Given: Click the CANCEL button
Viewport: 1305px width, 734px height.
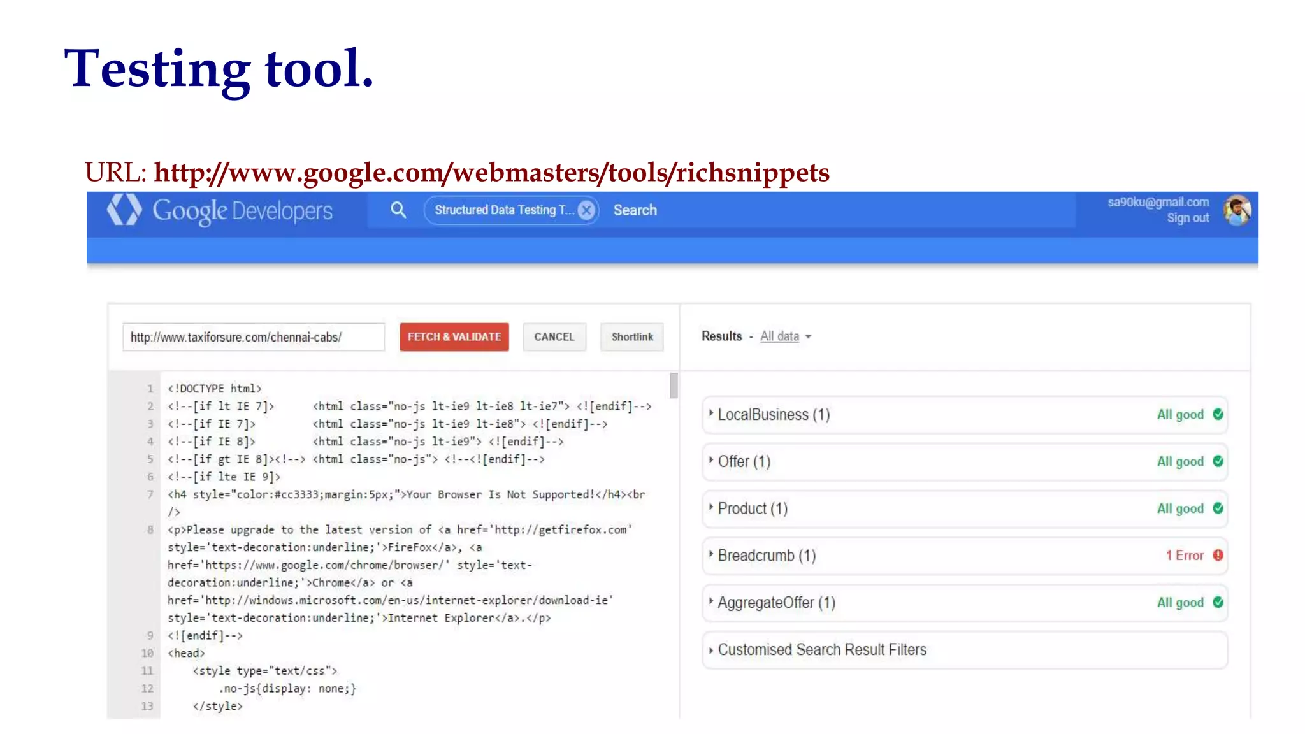Looking at the screenshot, I should click(554, 337).
